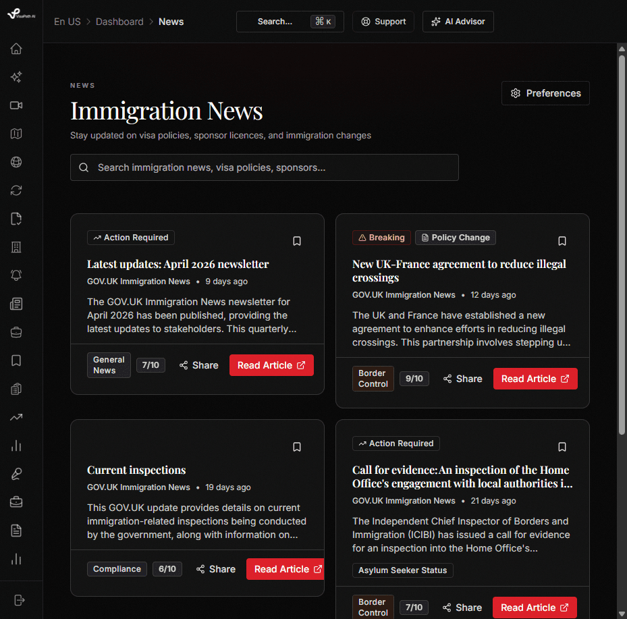Image resolution: width=627 pixels, height=619 pixels.
Task: Open the folded map icon in the sidebar
Action: [x=16, y=134]
